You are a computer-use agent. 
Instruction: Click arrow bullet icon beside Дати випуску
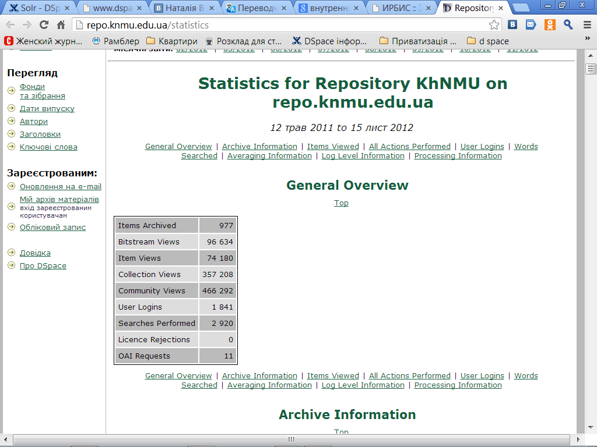pos(12,108)
